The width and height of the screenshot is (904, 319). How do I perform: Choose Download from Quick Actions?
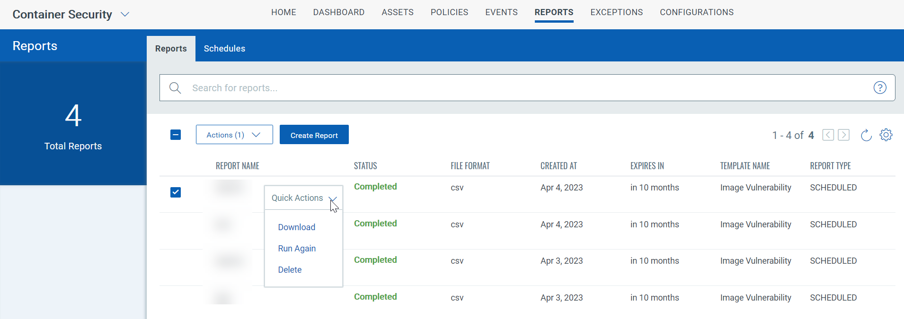(x=296, y=227)
